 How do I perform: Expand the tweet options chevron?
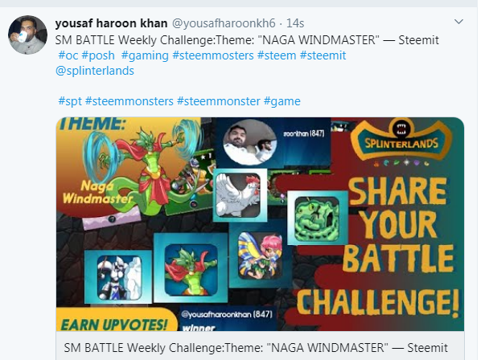point(458,22)
